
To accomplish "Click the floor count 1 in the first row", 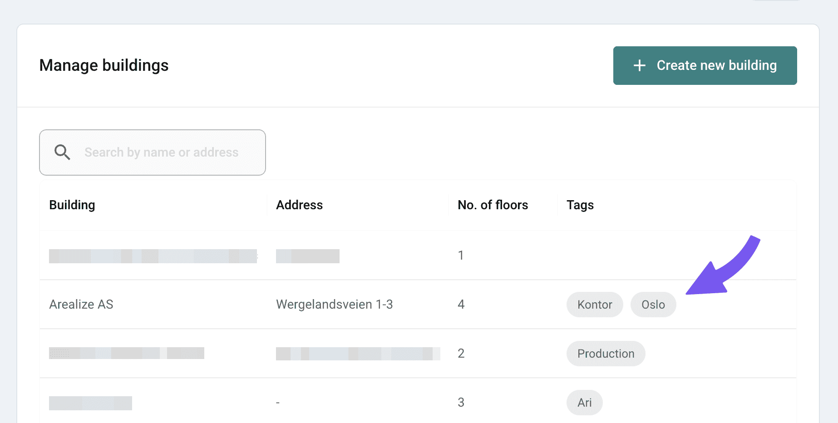I will coord(461,255).
